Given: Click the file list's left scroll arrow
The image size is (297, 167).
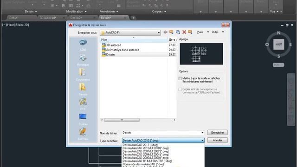Looking at the screenshot, I should click(x=102, y=120).
